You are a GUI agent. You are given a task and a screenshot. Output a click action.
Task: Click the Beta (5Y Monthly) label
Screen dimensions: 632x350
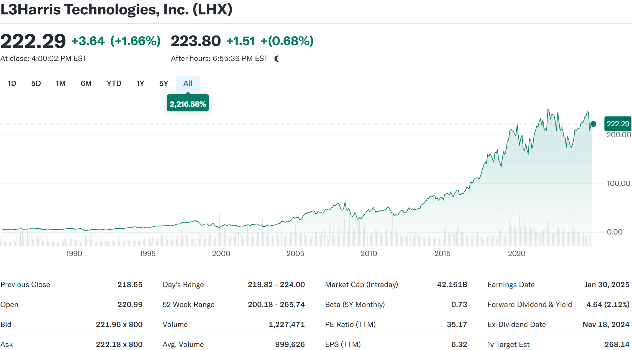tap(355, 305)
